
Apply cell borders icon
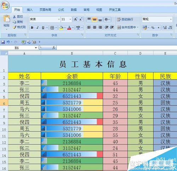[x=52, y=28]
